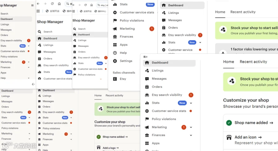Click the grid icon at the bookmarks bar start
278x151 pixels.
coord(38,11)
